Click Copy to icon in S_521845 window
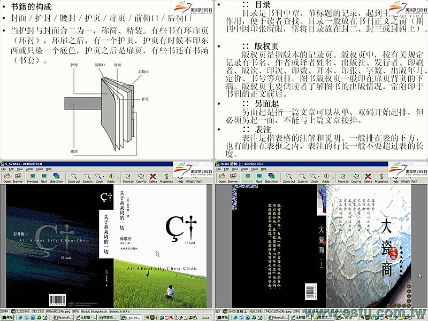 (x=141, y=178)
